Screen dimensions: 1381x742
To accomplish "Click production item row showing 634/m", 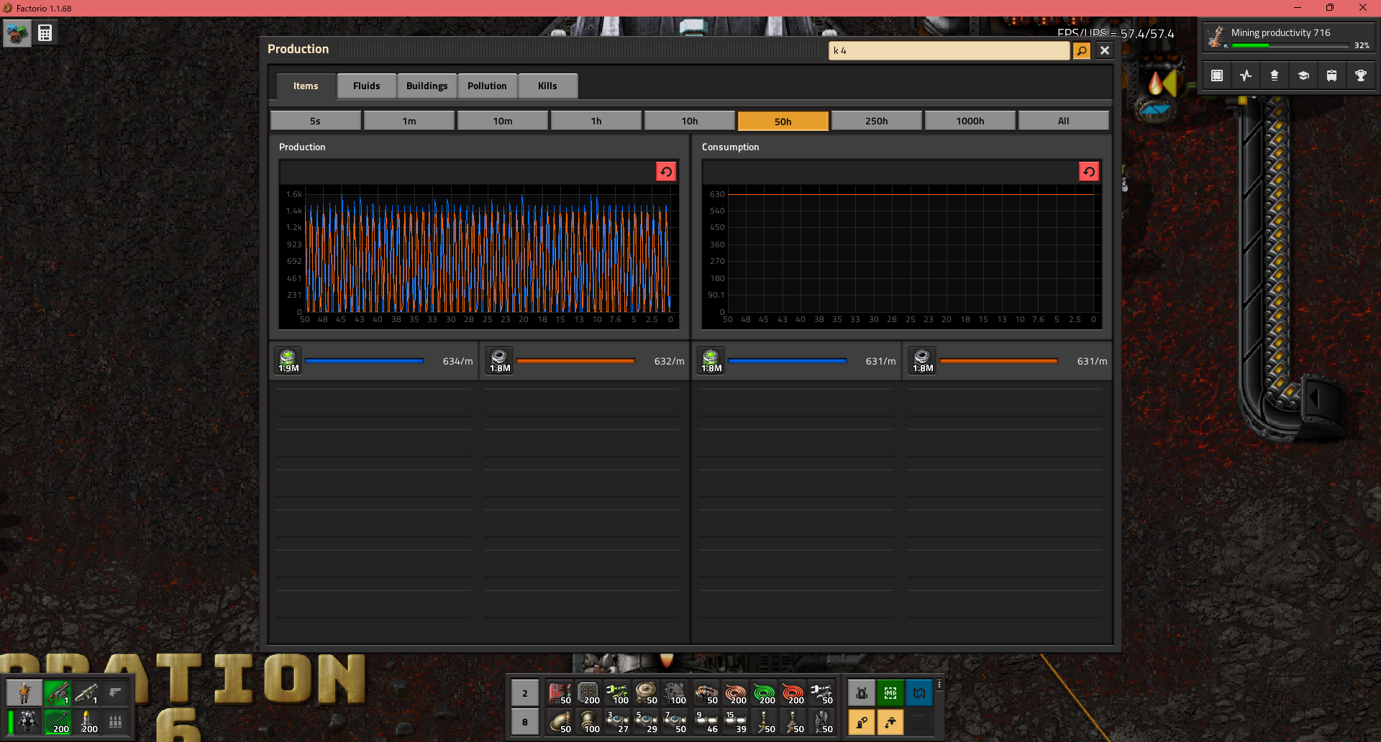I will (374, 361).
